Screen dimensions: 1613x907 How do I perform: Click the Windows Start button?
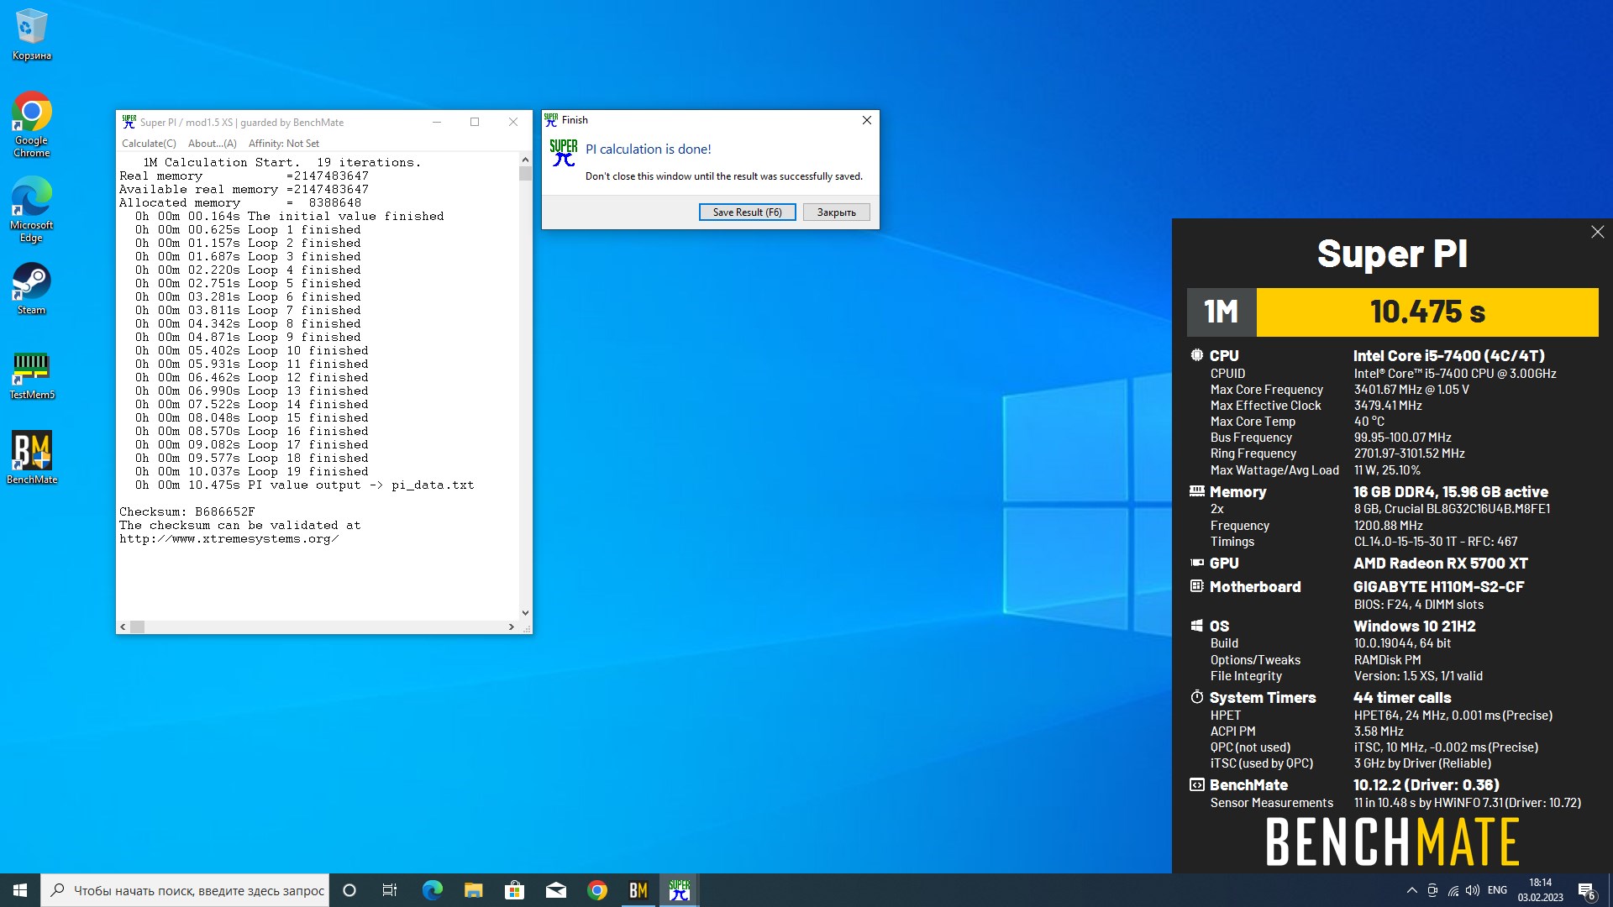coord(20,890)
